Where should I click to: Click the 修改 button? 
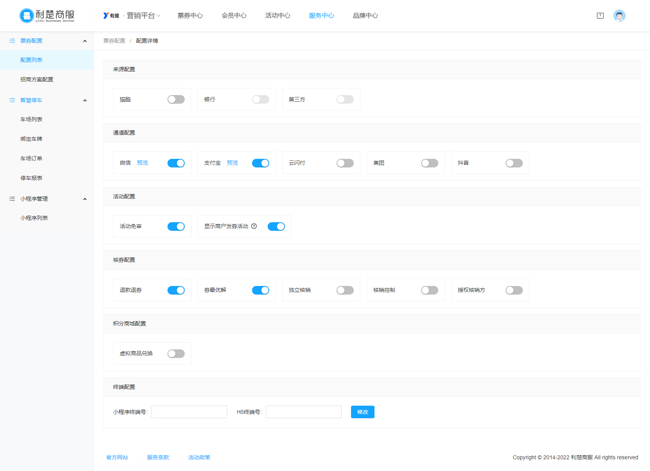point(363,412)
